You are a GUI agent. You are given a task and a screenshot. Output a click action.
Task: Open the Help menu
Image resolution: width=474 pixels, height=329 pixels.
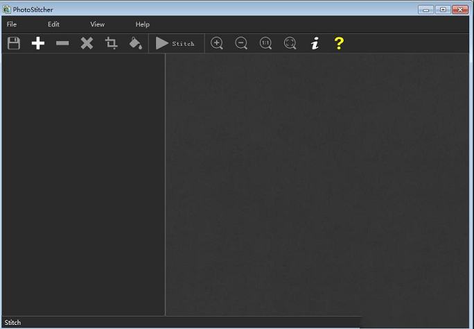tap(142, 24)
